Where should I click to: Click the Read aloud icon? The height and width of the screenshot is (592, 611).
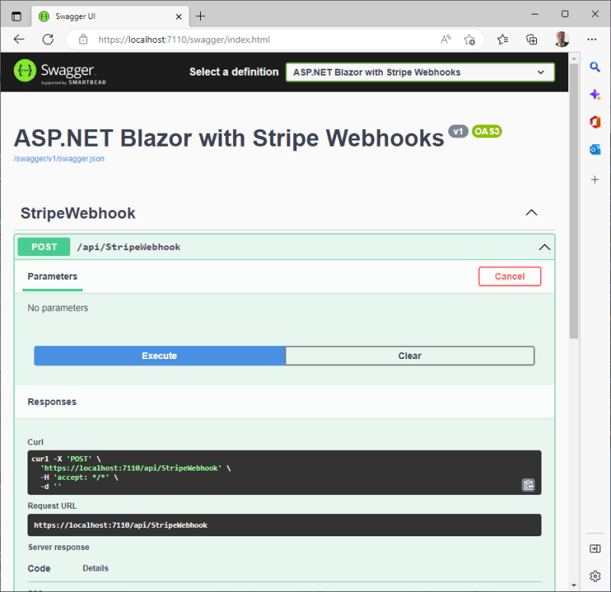(446, 40)
